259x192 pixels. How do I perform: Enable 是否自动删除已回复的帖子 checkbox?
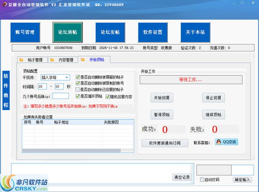(x=78, y=89)
